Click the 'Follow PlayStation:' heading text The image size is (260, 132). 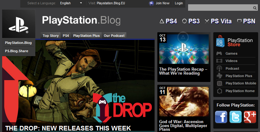click(x=236, y=105)
